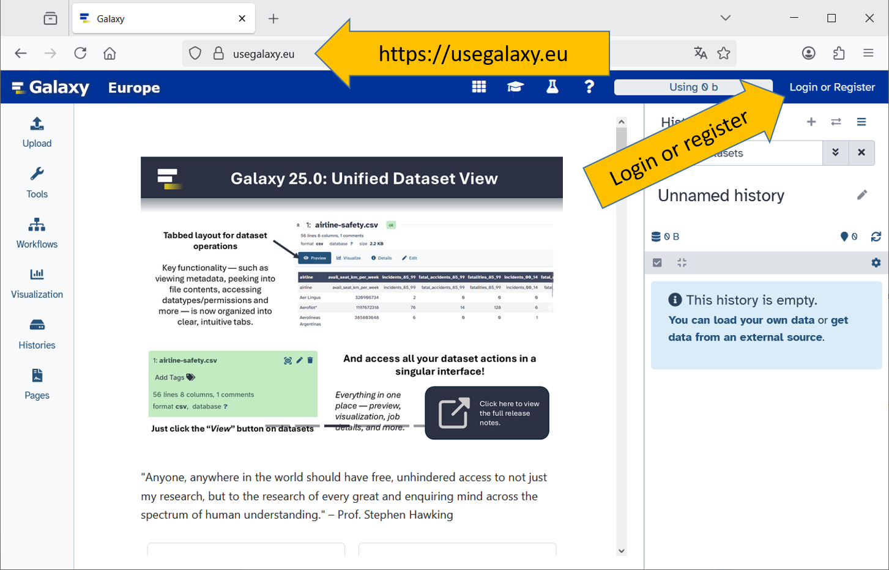Open the Upload panel

pyautogui.click(x=37, y=133)
